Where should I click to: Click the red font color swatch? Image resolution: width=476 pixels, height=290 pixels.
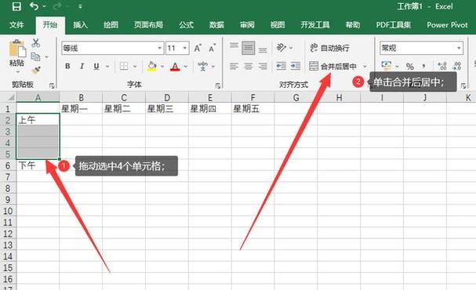[175, 67]
